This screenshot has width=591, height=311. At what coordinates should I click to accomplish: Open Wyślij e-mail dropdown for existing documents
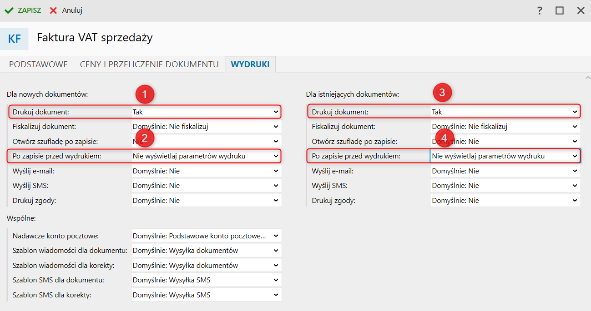pyautogui.click(x=505, y=171)
